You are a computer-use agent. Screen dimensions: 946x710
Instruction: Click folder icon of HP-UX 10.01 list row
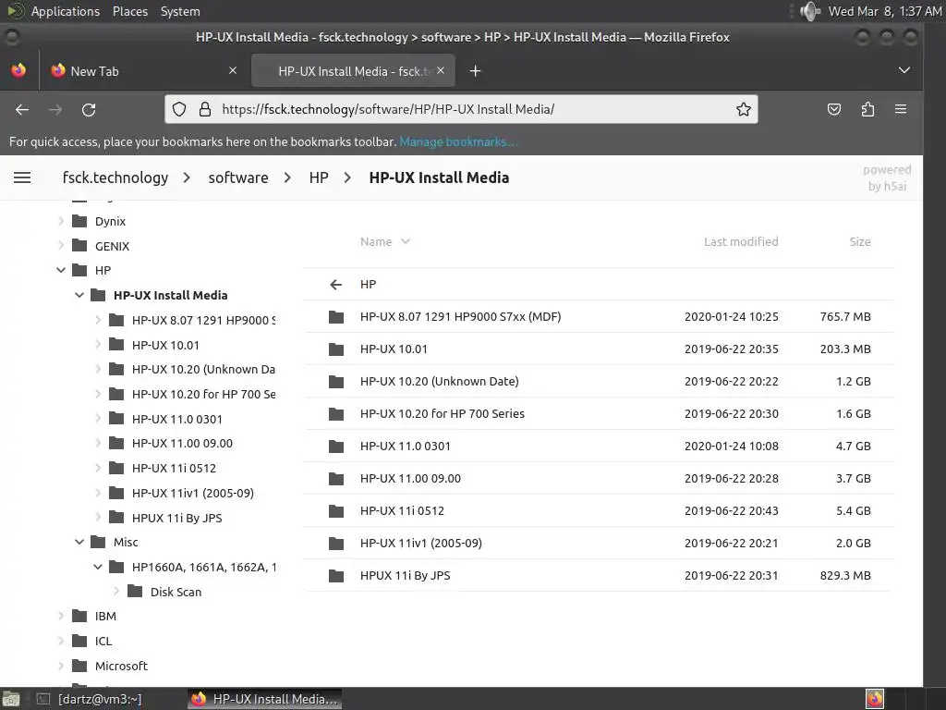point(336,349)
